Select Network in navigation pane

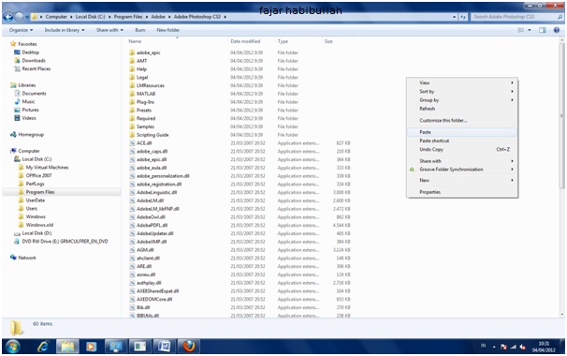pyautogui.click(x=23, y=258)
